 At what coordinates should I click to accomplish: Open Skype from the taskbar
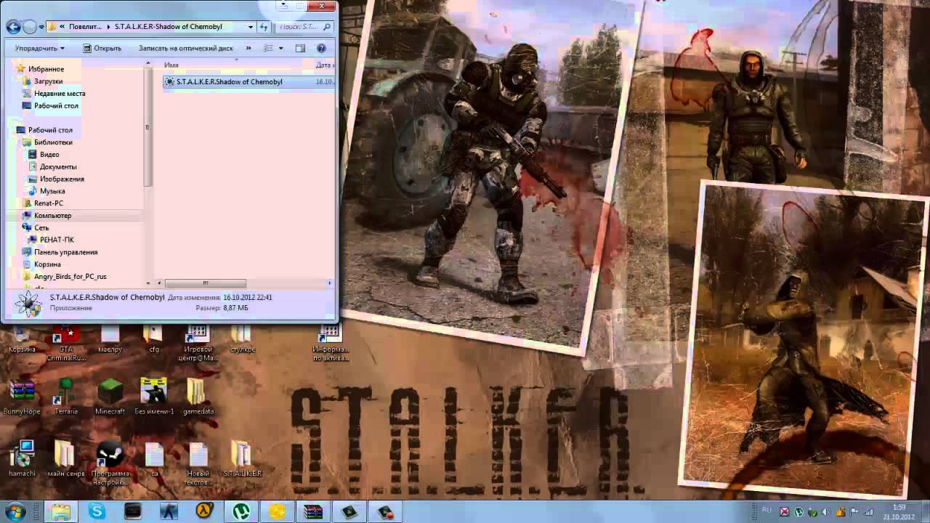(97, 511)
